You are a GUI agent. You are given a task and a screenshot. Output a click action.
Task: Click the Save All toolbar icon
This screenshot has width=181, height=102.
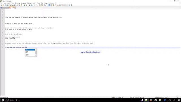point(8,5)
